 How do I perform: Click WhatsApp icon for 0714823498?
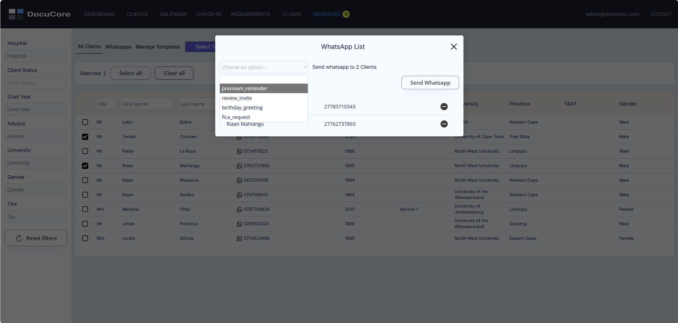(x=239, y=238)
